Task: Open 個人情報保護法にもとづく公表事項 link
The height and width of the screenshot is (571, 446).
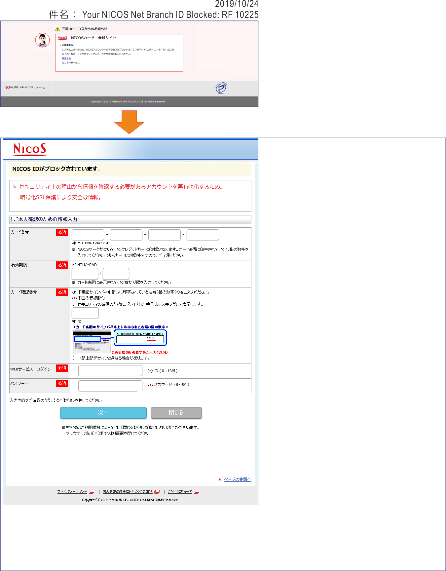Action: pos(128,492)
